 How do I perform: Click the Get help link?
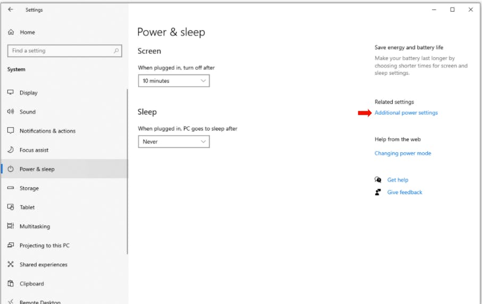coord(398,180)
